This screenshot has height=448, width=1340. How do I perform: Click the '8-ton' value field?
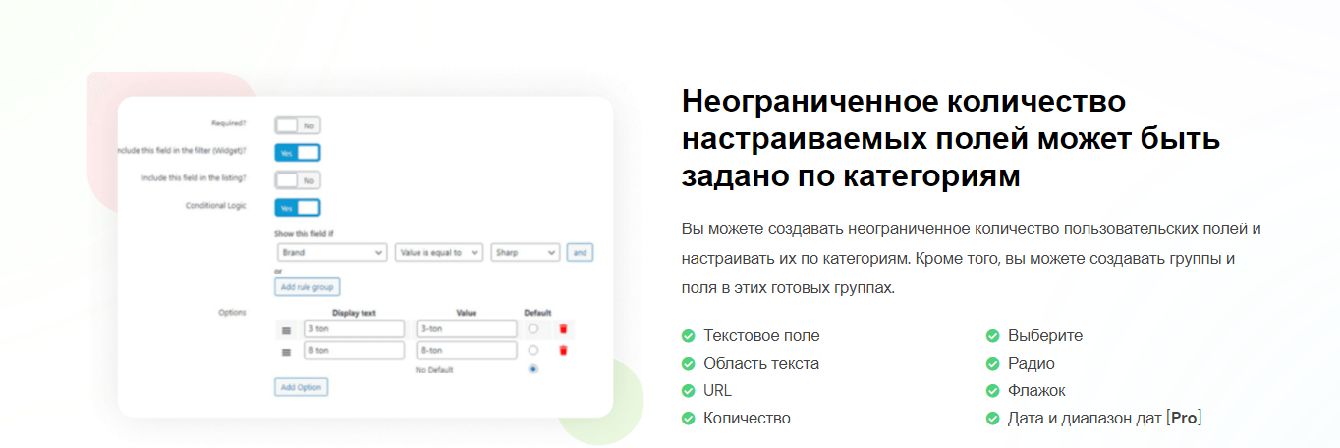[x=467, y=350]
